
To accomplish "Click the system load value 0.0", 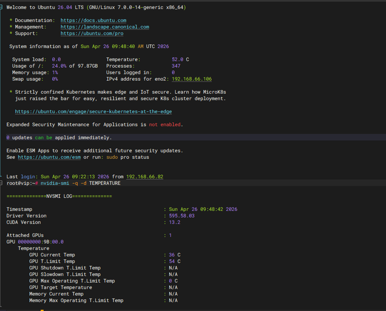I will tap(56, 59).
